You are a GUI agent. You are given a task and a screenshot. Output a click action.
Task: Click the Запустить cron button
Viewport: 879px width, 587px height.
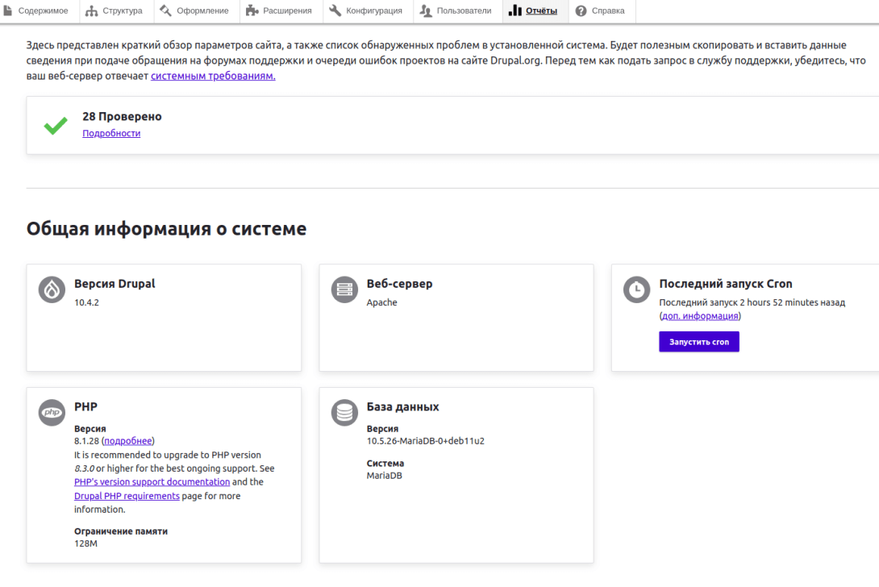click(699, 341)
